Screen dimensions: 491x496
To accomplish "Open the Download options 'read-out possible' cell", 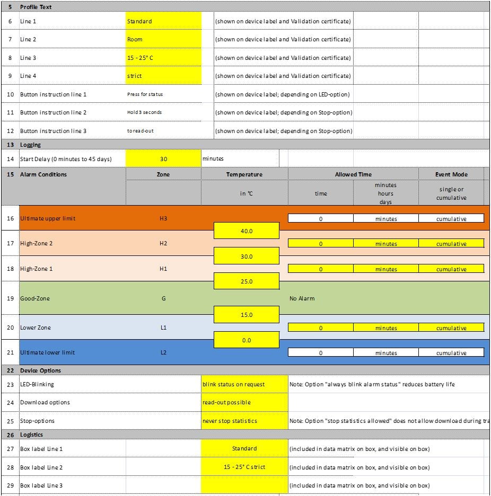I will click(x=244, y=402).
